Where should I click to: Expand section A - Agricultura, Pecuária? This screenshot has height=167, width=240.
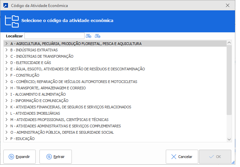(6, 44)
